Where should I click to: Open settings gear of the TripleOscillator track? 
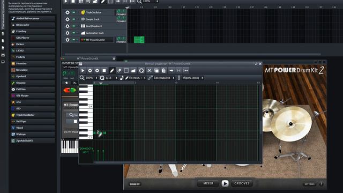coord(68,12)
